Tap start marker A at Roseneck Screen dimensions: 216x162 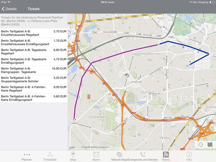75,120
